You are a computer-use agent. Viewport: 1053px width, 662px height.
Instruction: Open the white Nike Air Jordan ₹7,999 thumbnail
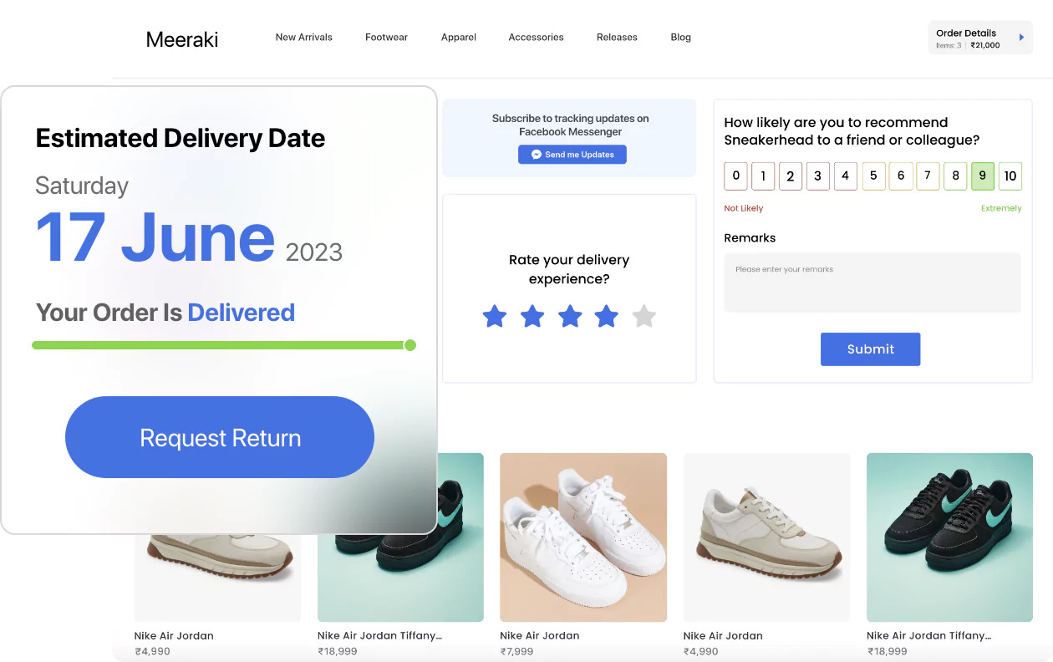point(583,537)
